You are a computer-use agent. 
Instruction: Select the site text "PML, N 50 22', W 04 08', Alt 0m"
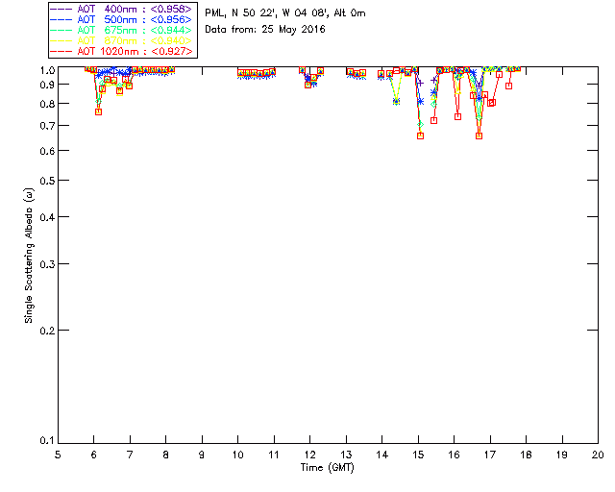coord(285,13)
